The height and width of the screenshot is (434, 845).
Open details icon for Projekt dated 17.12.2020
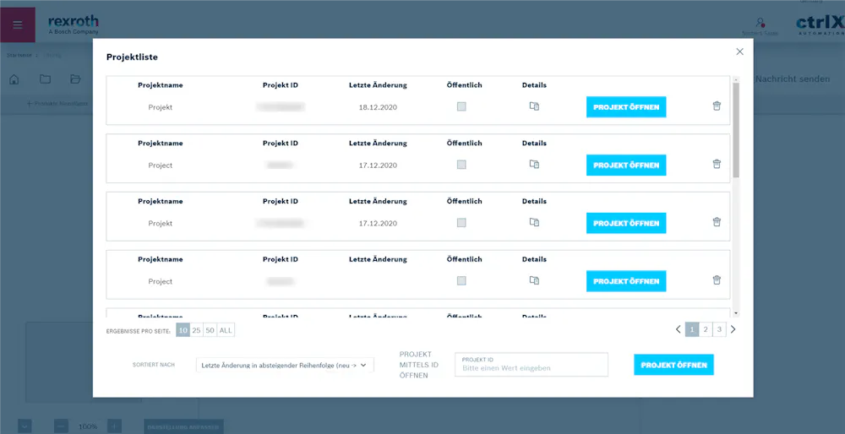[534, 222]
